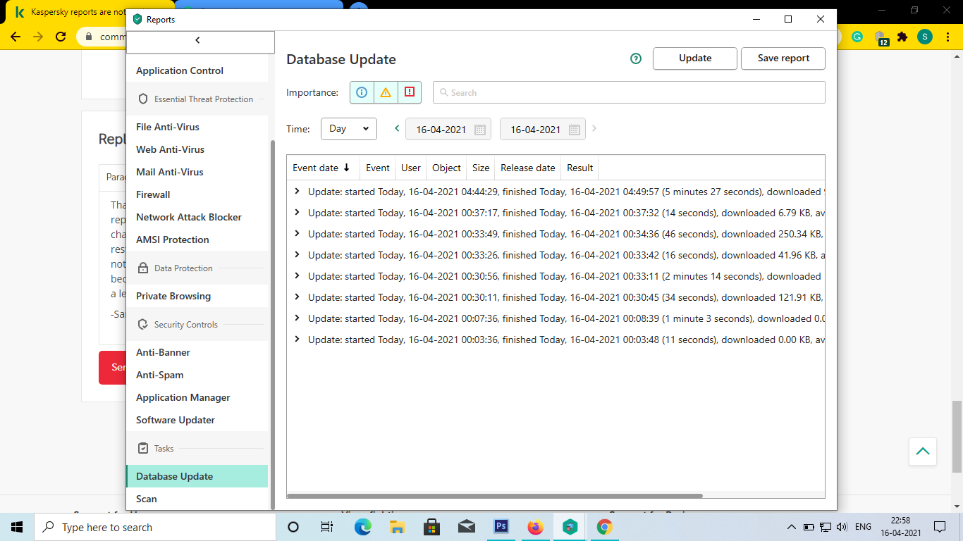Switch to Firefox on the taskbar
This screenshot has width=963, height=541.
click(x=536, y=527)
